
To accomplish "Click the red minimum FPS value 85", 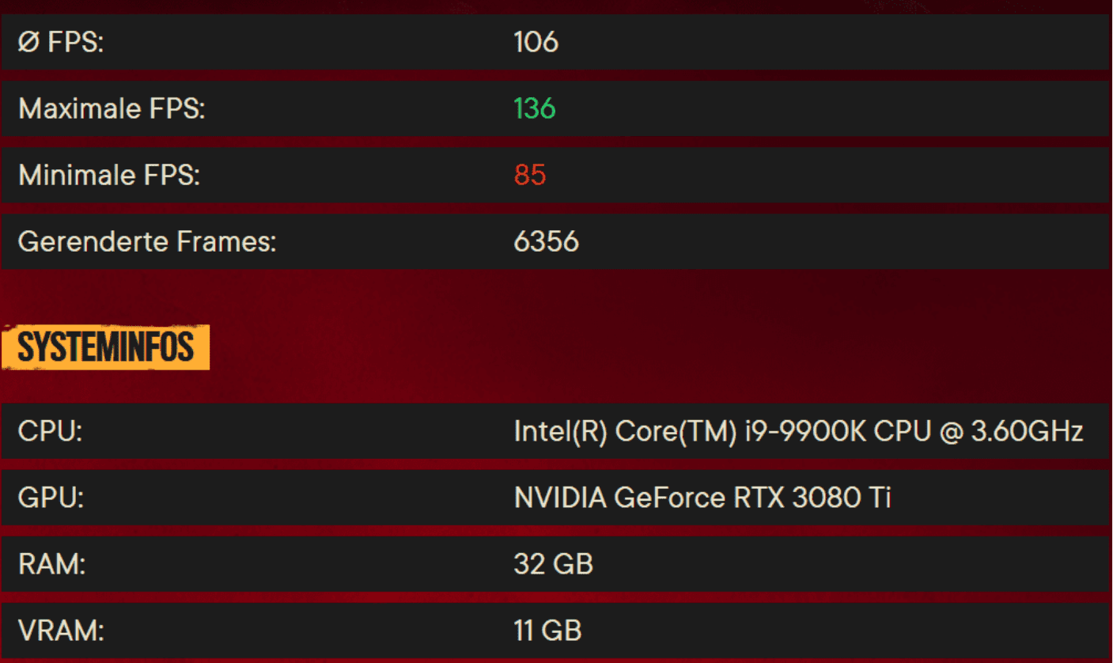I will click(x=529, y=175).
